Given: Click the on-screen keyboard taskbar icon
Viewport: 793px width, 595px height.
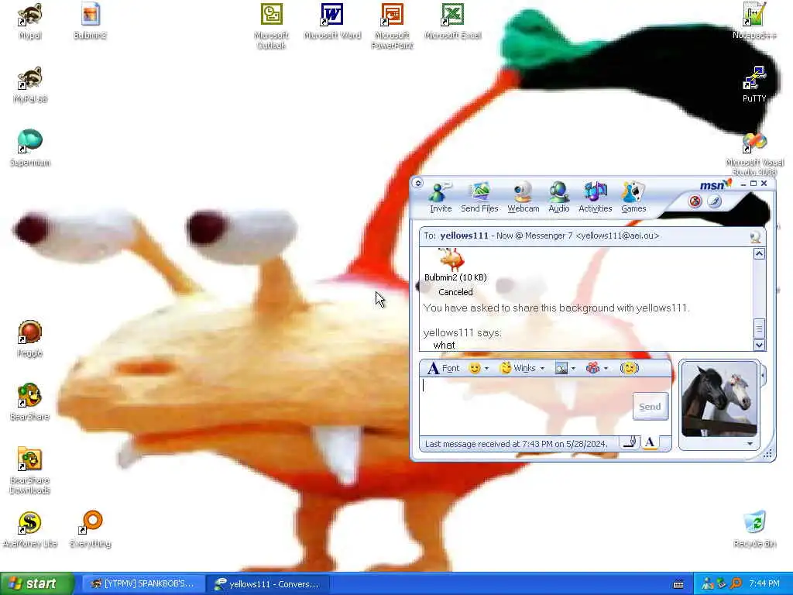Looking at the screenshot, I should pos(678,584).
